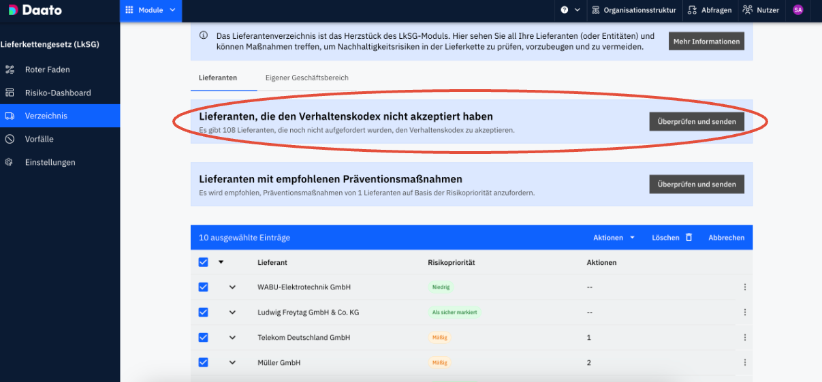This screenshot has height=382, width=822.
Task: Toggle the select-all header checkbox
Action: point(203,262)
